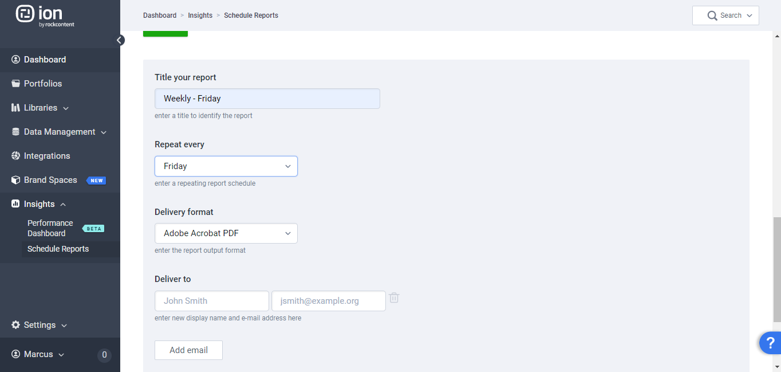Click hint 'enter the report output format'

click(200, 250)
